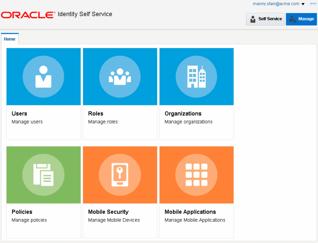This screenshot has width=318, height=243.
Task: Select the Home tab
Action: point(10,39)
